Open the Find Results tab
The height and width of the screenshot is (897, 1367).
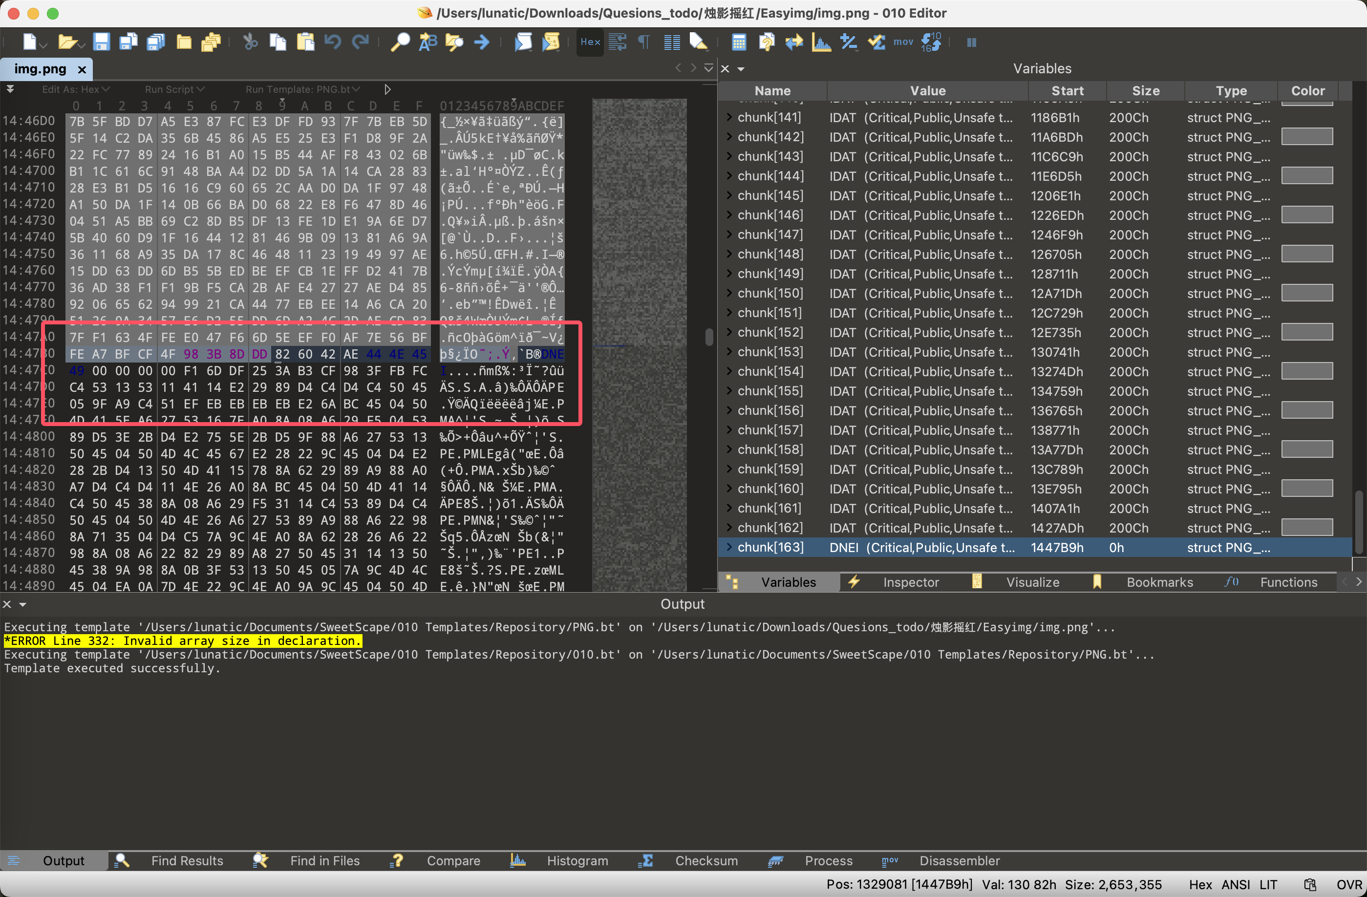[187, 860]
